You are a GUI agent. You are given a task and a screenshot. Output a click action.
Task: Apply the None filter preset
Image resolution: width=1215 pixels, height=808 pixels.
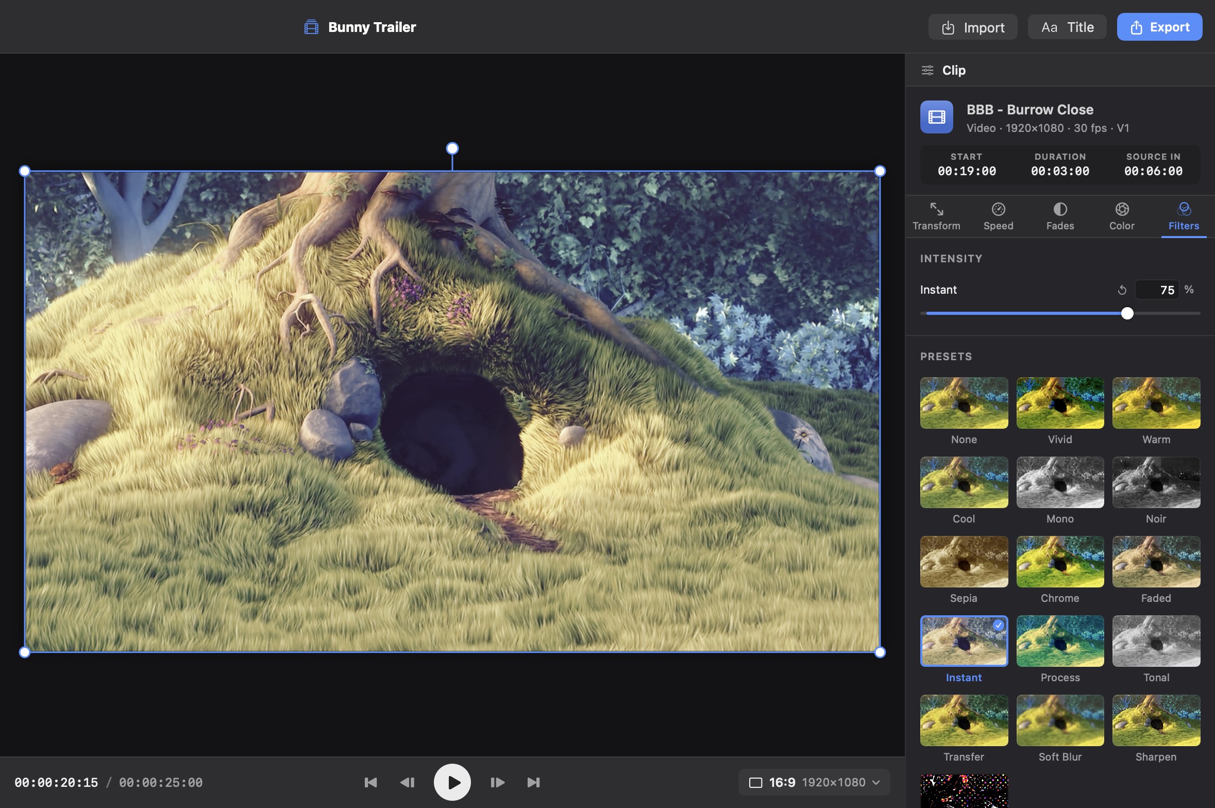tap(964, 403)
